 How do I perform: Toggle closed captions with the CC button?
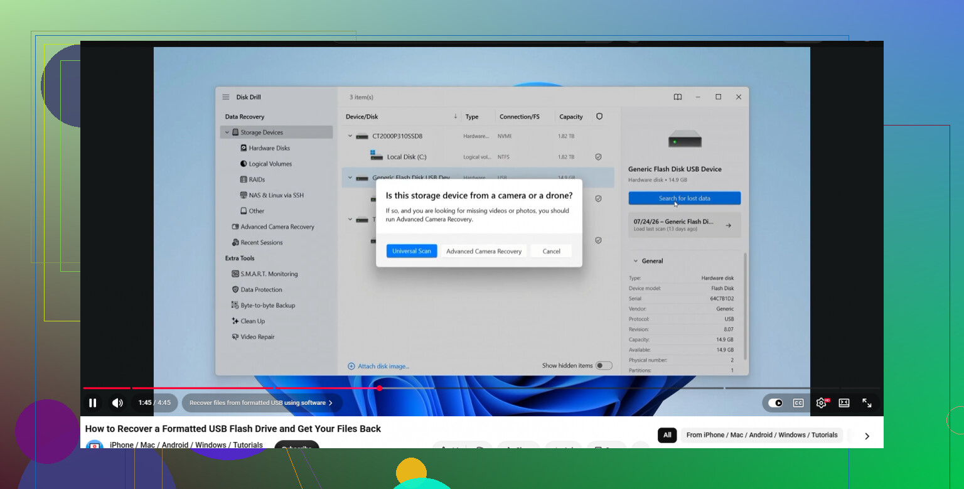click(798, 403)
